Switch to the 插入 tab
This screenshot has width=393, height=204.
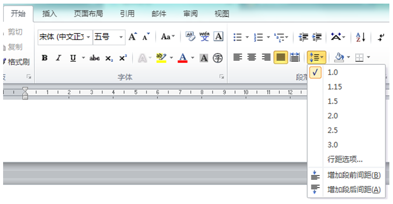(49, 14)
